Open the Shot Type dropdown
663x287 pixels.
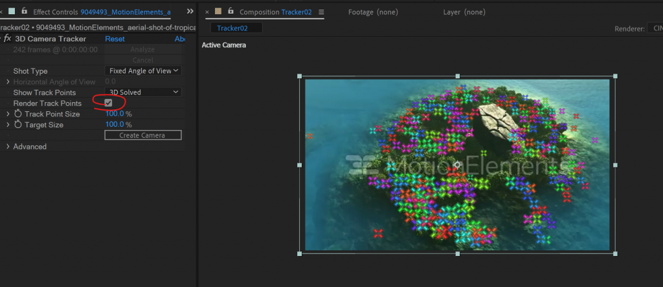[x=142, y=71]
